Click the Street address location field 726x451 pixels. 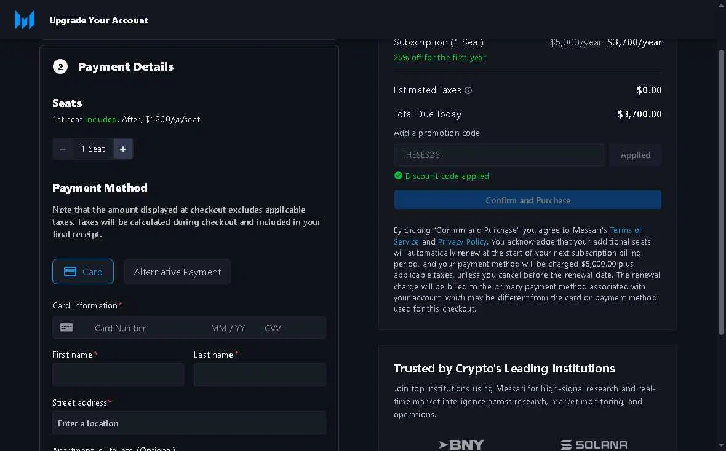(189, 423)
